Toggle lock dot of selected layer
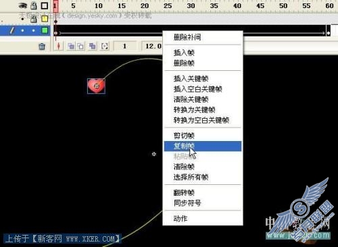 [34, 30]
